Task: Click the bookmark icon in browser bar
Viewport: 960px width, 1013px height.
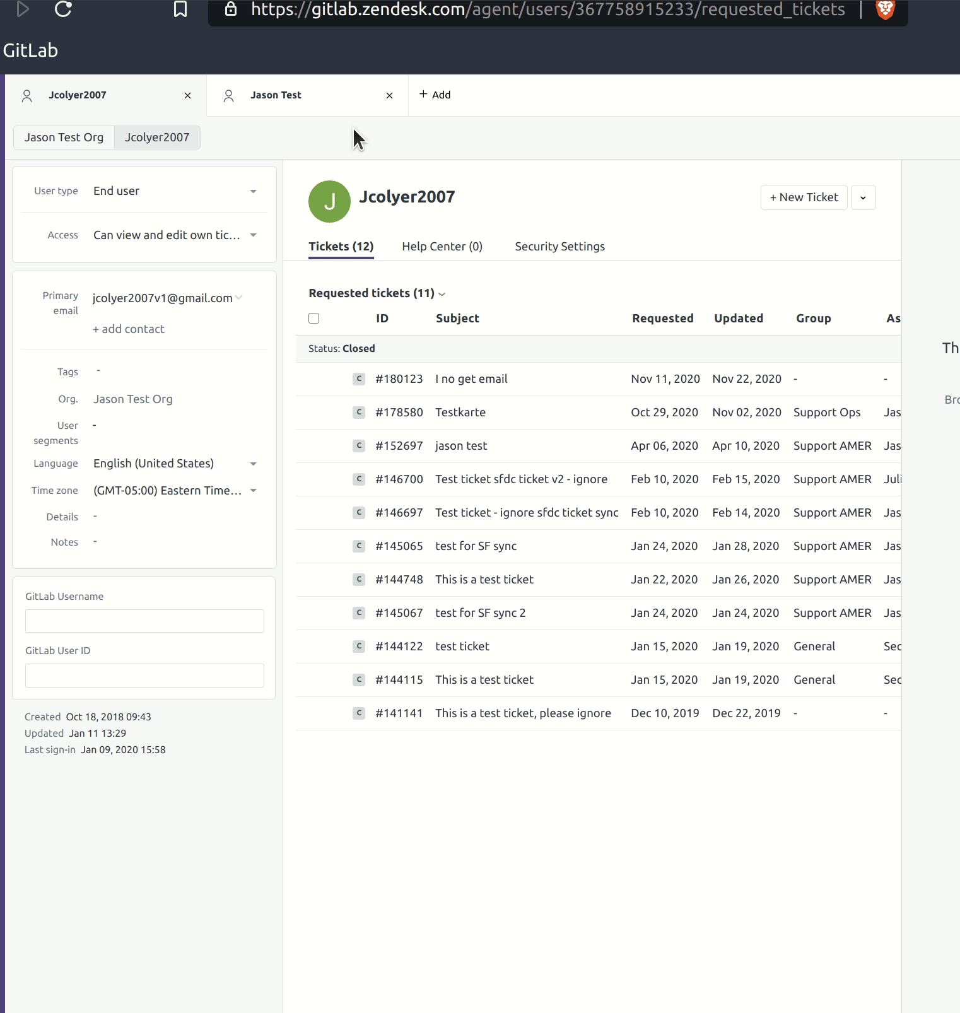Action: (180, 9)
